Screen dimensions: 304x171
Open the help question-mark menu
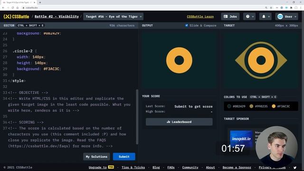[249, 17]
